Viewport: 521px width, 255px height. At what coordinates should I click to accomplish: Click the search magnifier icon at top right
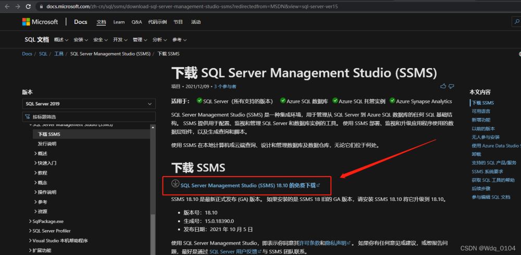[515, 22]
